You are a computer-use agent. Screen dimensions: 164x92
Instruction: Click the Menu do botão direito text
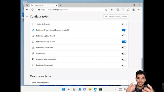[x=40, y=82]
